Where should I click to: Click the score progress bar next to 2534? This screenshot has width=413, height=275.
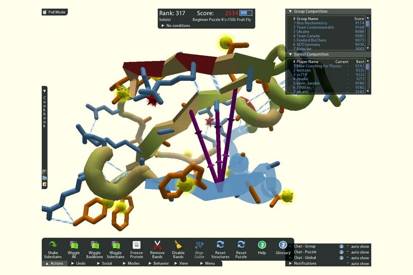click(246, 13)
